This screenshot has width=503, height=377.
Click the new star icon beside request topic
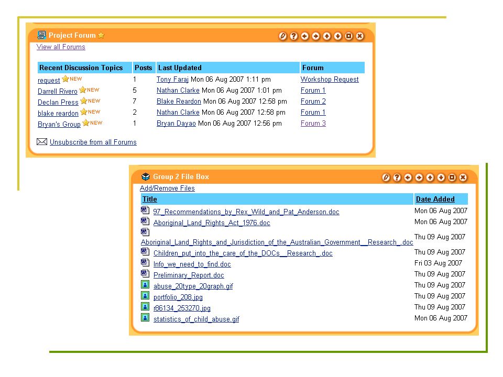click(65, 79)
